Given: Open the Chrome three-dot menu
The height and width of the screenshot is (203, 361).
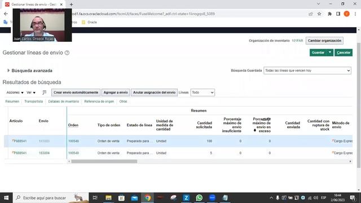Looking at the screenshot, I should click(x=355, y=14).
